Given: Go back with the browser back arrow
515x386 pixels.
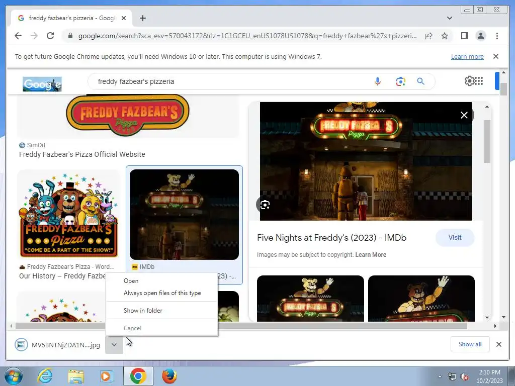Looking at the screenshot, I should (x=18, y=36).
